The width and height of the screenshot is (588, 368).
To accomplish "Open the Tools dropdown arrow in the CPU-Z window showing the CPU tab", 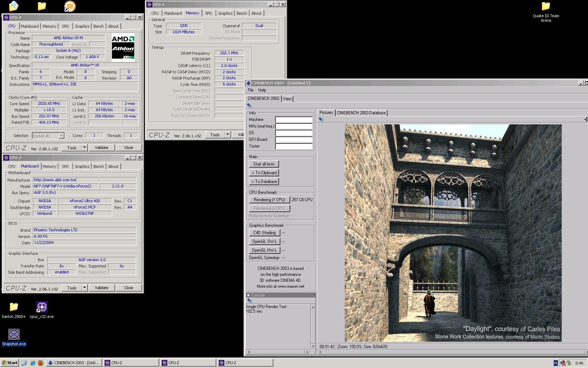I will 84,148.
